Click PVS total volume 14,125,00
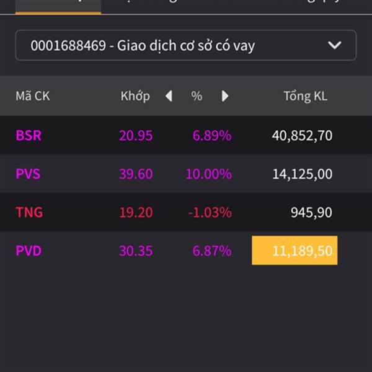 click(302, 174)
